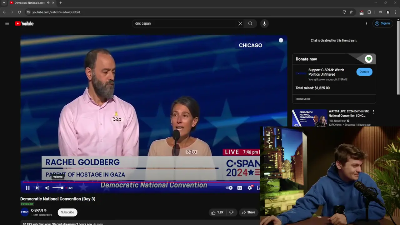Image resolution: width=400 pixels, height=225 pixels.
Task: Toggle autoplay switch in the player
Action: tap(230, 188)
